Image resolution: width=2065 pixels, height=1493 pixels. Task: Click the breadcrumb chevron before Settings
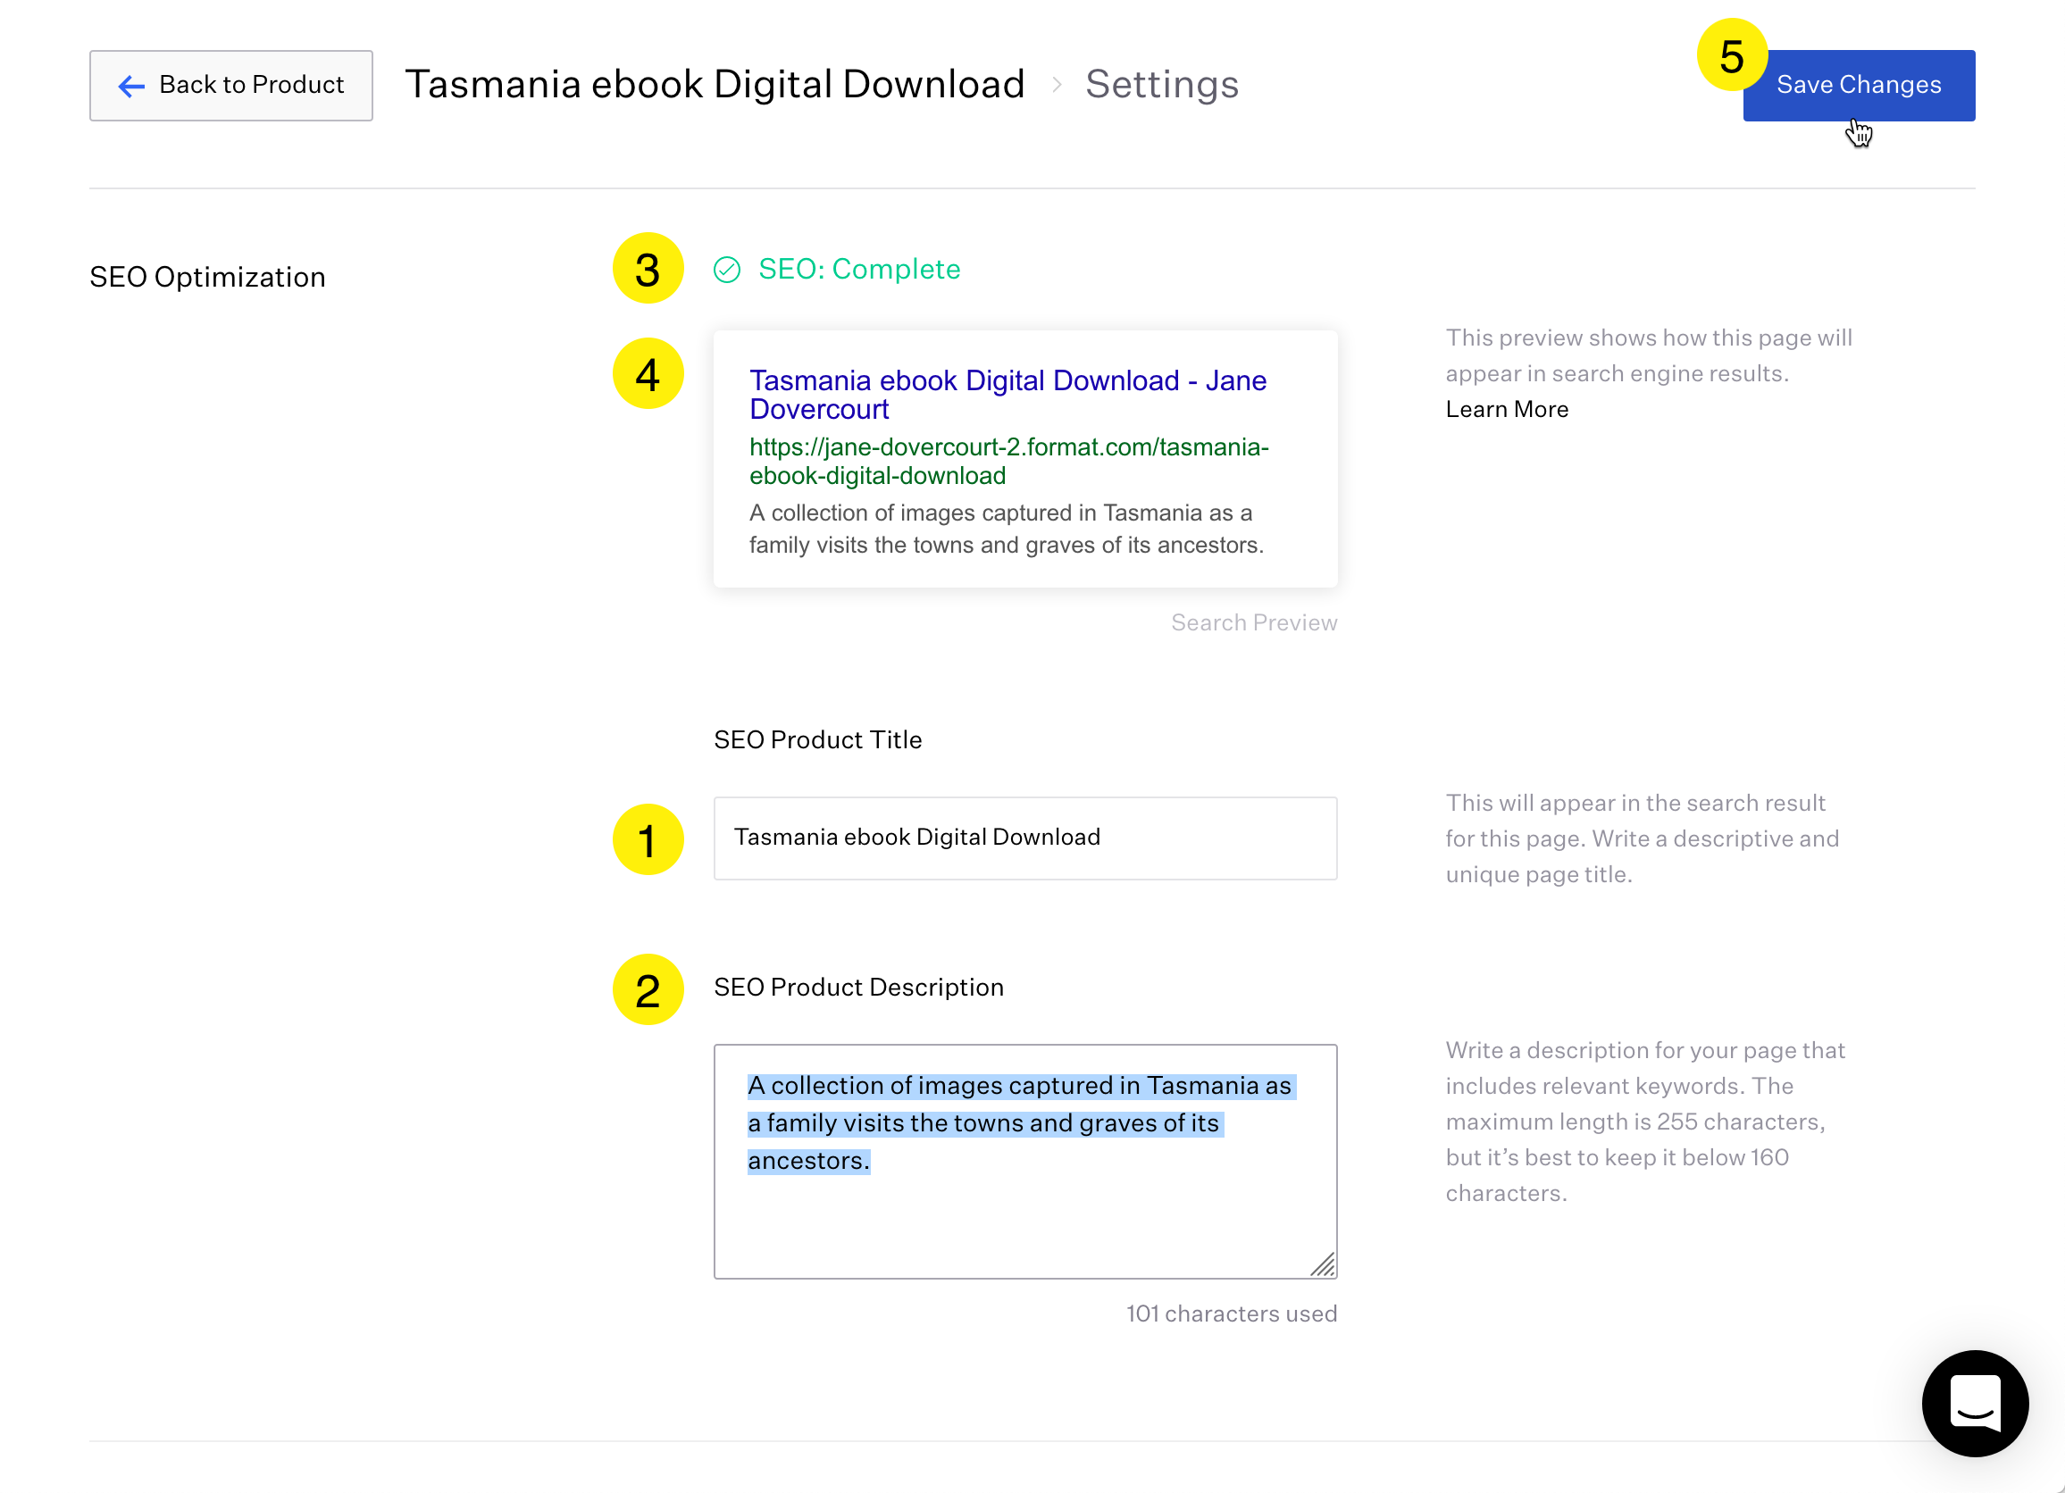(x=1057, y=85)
